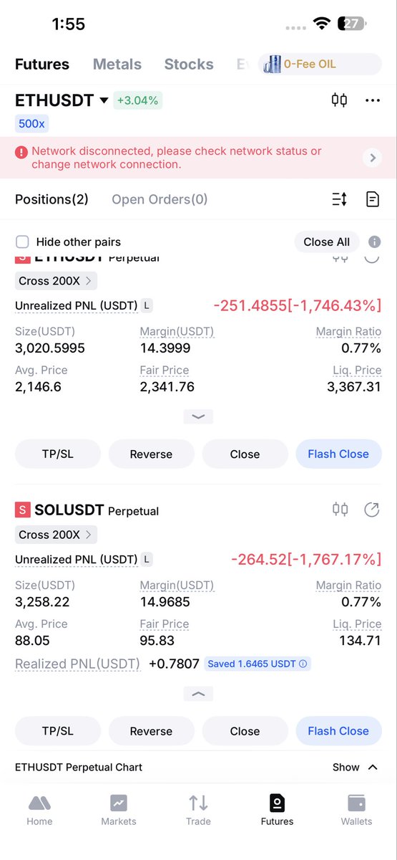Viewport: 397px width, 860px height.
Task: Enable the Hide other pairs checkbox
Action: pyautogui.click(x=22, y=242)
